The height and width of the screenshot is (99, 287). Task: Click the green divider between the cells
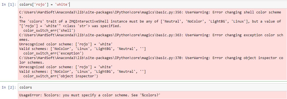tap(144, 81)
